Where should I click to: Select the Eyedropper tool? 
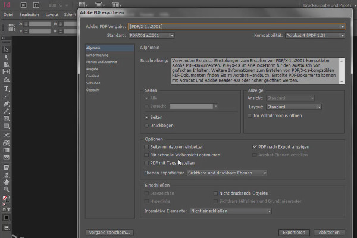pyautogui.click(x=6, y=175)
